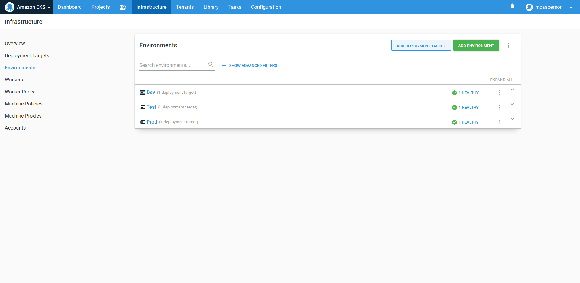Open the overflow menu on the Test row

pos(499,107)
